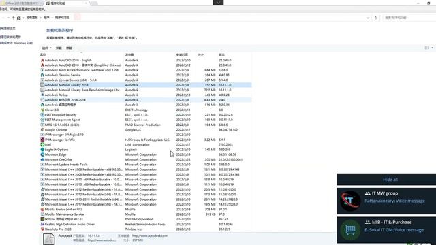Image resolution: width=436 pixels, height=245 pixels.
Task: Expand breadcrumb arrow after 程序
Action: [x=52, y=18]
